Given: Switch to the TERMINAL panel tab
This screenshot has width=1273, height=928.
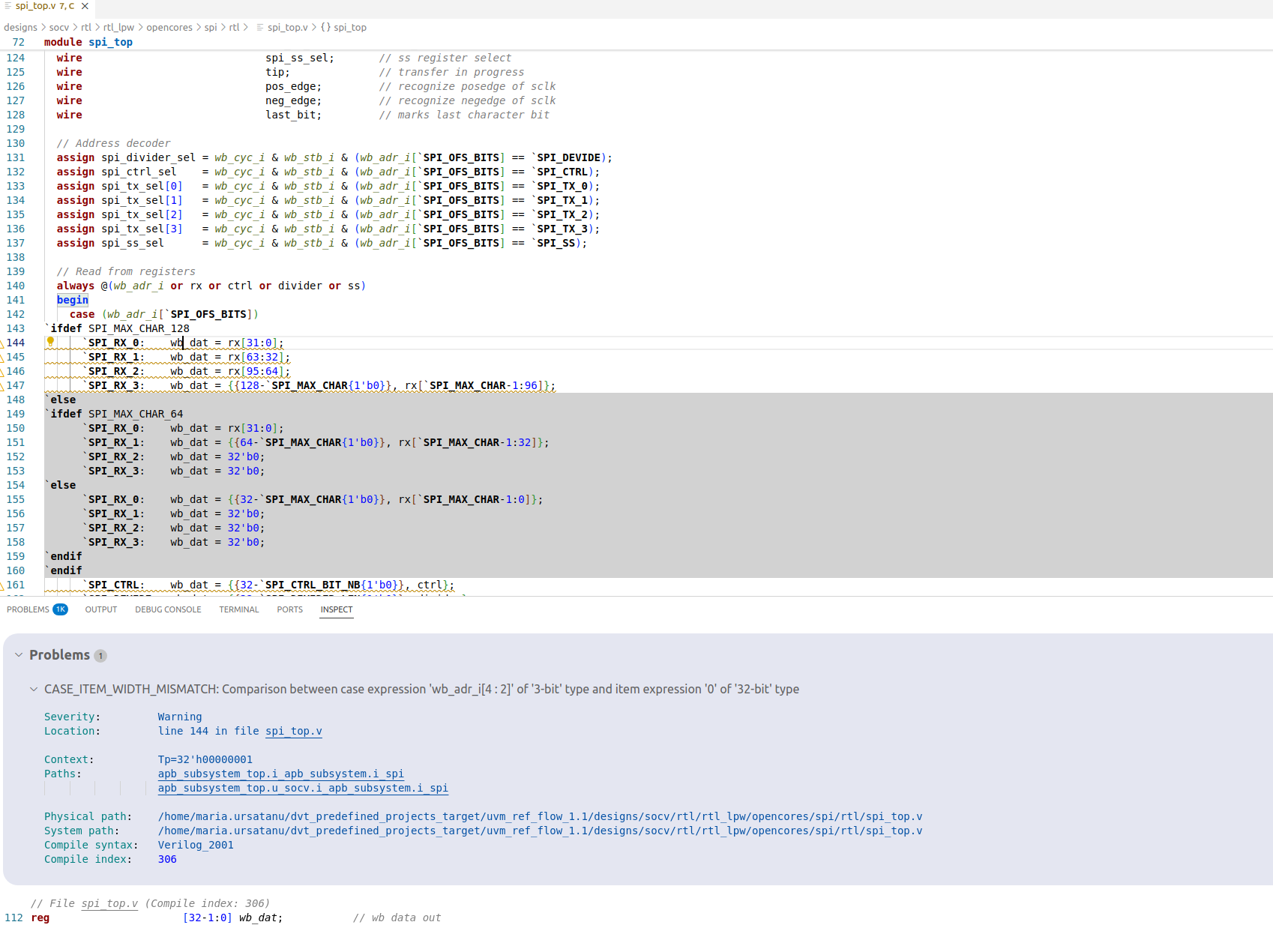Looking at the screenshot, I should pos(238,609).
